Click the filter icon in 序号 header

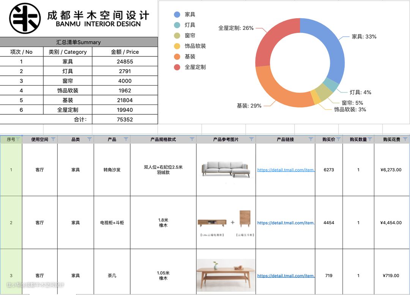tap(18, 139)
